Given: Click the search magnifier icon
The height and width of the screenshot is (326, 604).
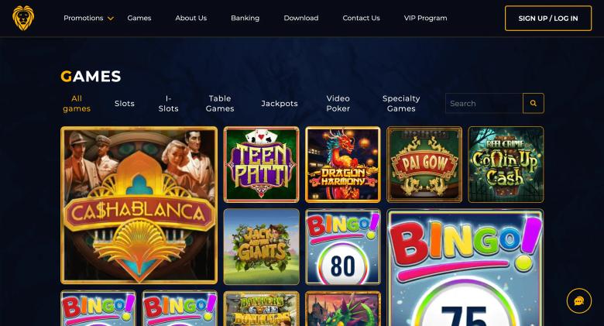Looking at the screenshot, I should pos(533,103).
